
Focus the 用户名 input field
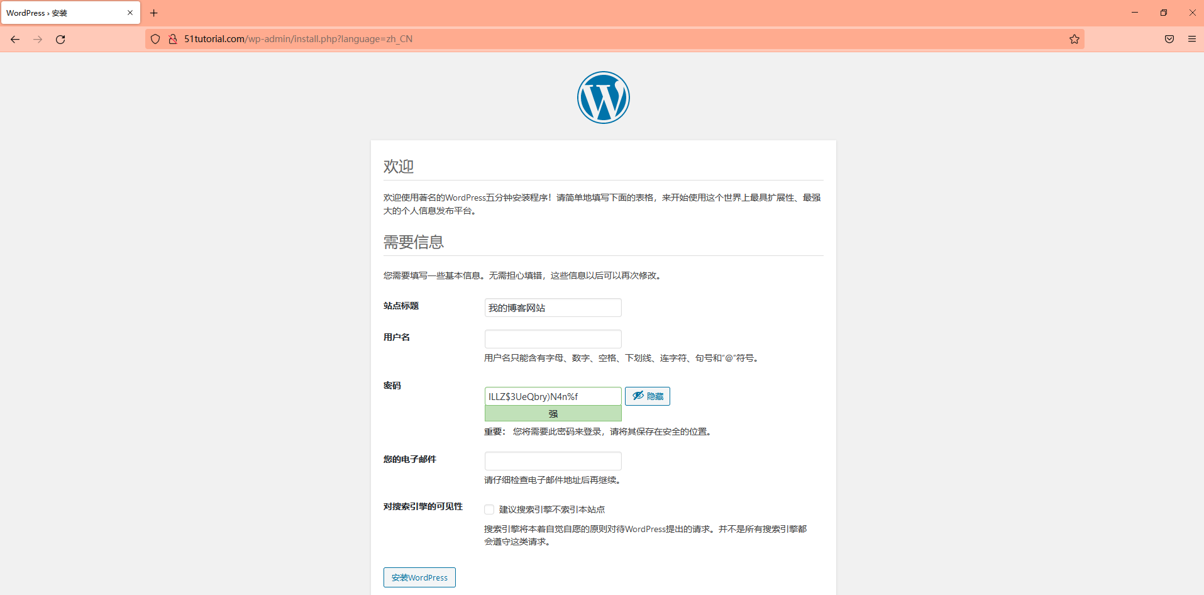click(553, 339)
